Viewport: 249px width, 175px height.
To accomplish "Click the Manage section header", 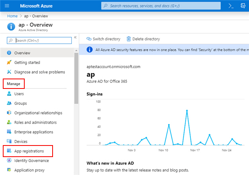I will [x=14, y=84].
